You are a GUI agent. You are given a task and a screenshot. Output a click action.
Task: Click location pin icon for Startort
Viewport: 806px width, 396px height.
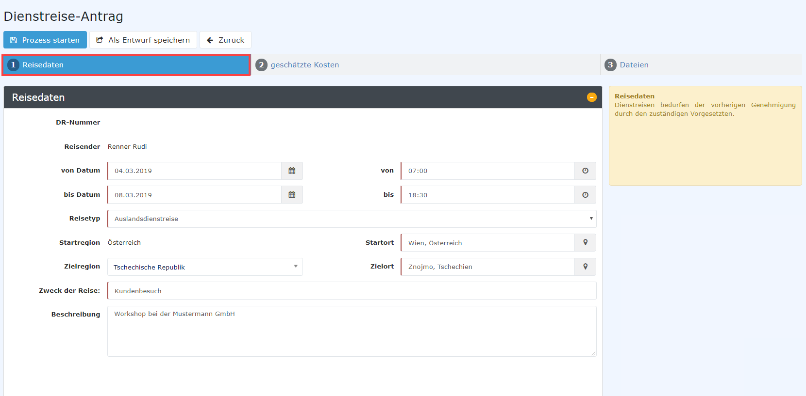point(585,243)
